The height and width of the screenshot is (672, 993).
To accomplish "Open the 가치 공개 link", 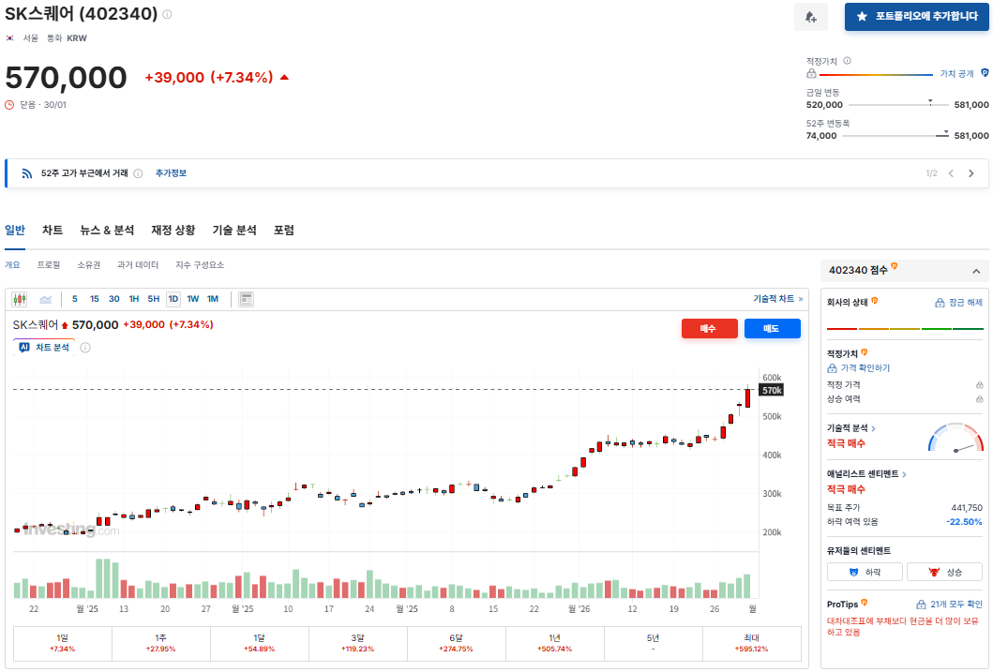I will pos(956,74).
